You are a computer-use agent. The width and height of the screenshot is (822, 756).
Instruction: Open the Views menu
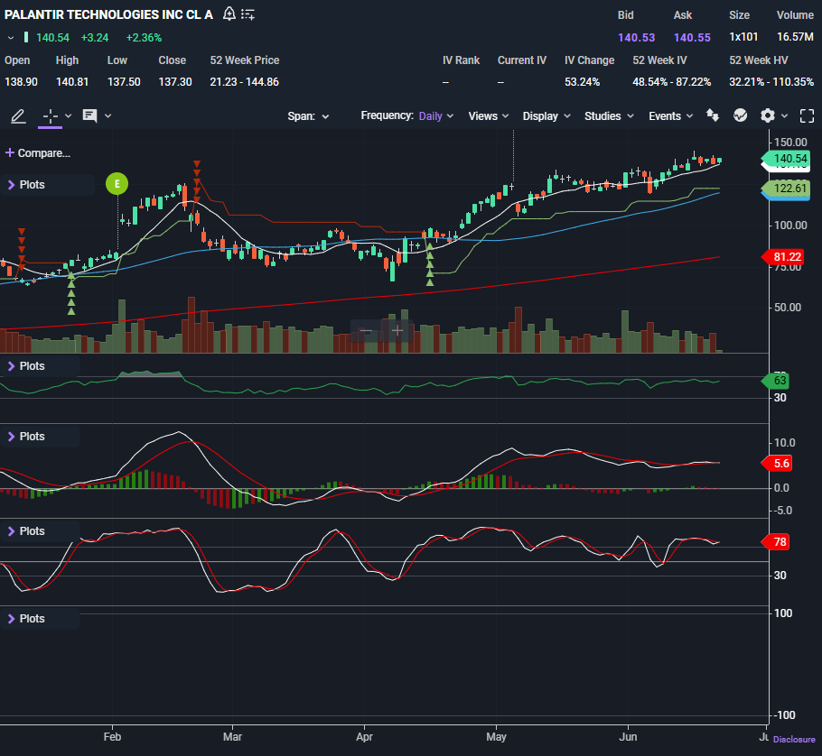(x=489, y=116)
